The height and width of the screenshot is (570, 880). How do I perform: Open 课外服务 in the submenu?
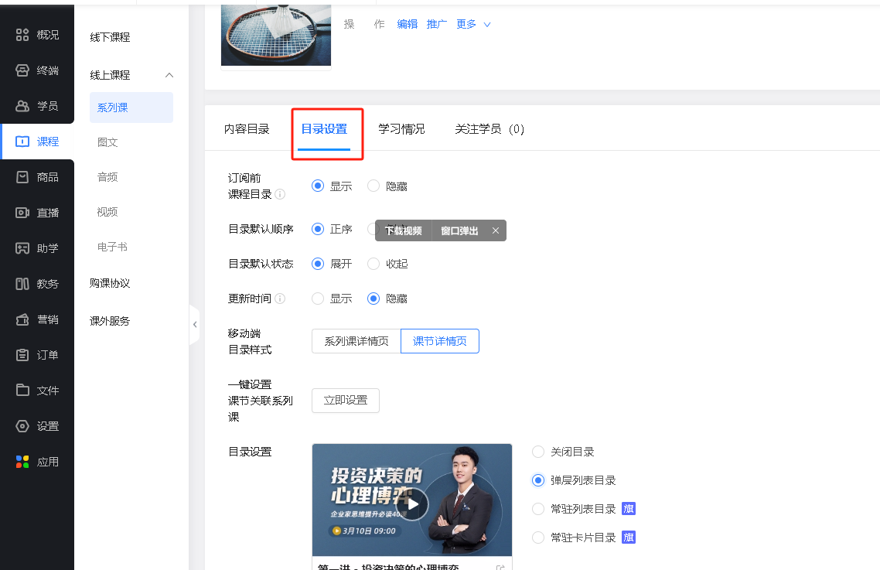pos(110,321)
